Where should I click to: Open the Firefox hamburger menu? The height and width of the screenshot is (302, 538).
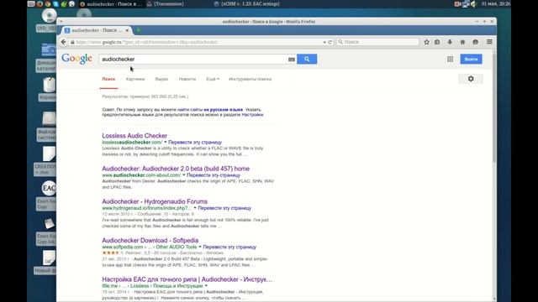click(489, 42)
